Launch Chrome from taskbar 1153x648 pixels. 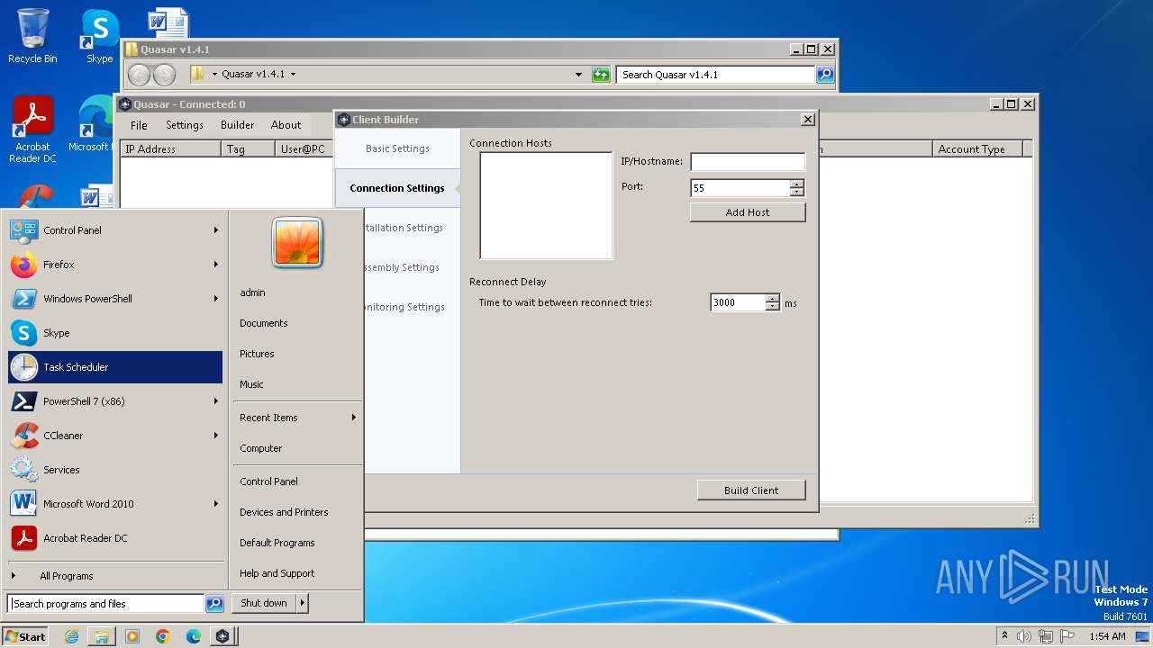click(x=163, y=636)
